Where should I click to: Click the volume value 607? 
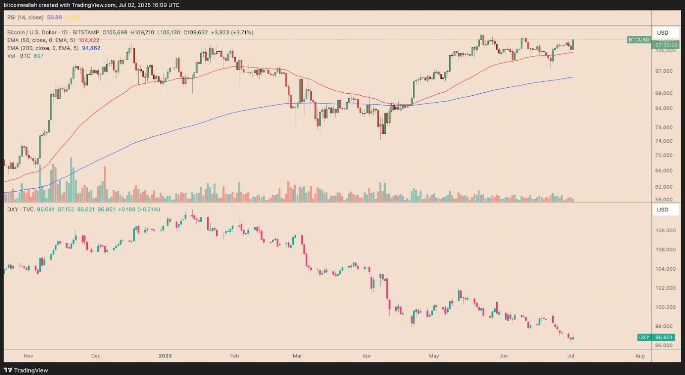point(39,56)
